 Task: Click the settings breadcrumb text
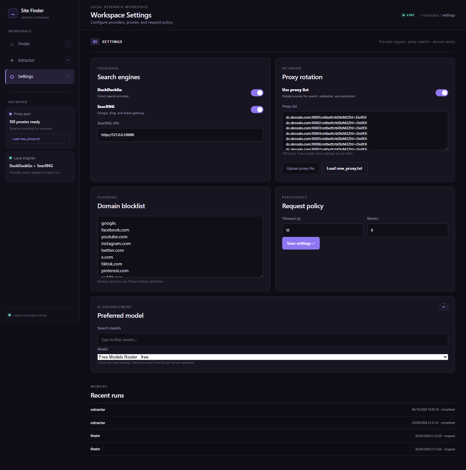(449, 15)
